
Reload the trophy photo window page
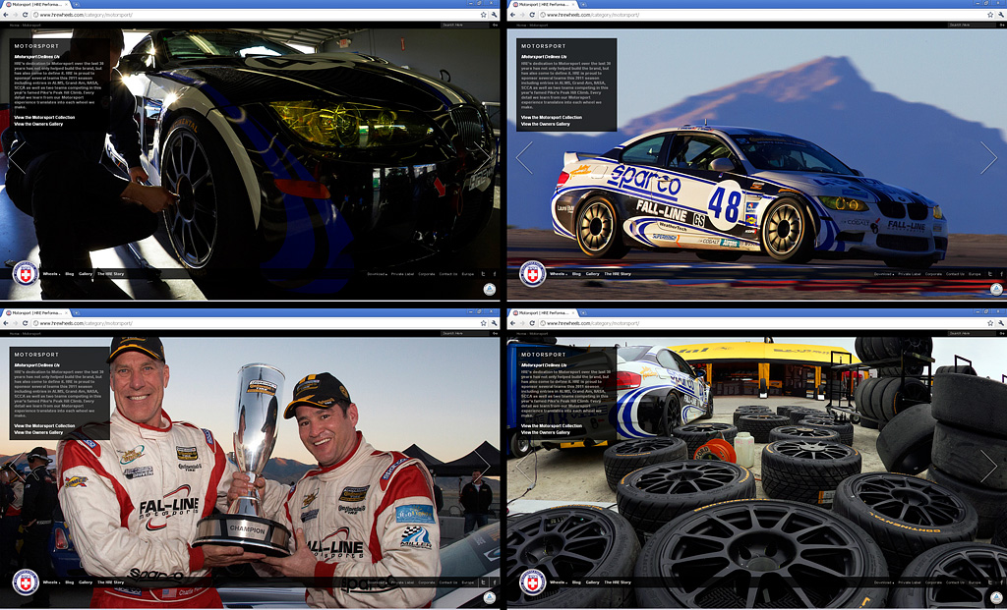pyautogui.click(x=25, y=322)
